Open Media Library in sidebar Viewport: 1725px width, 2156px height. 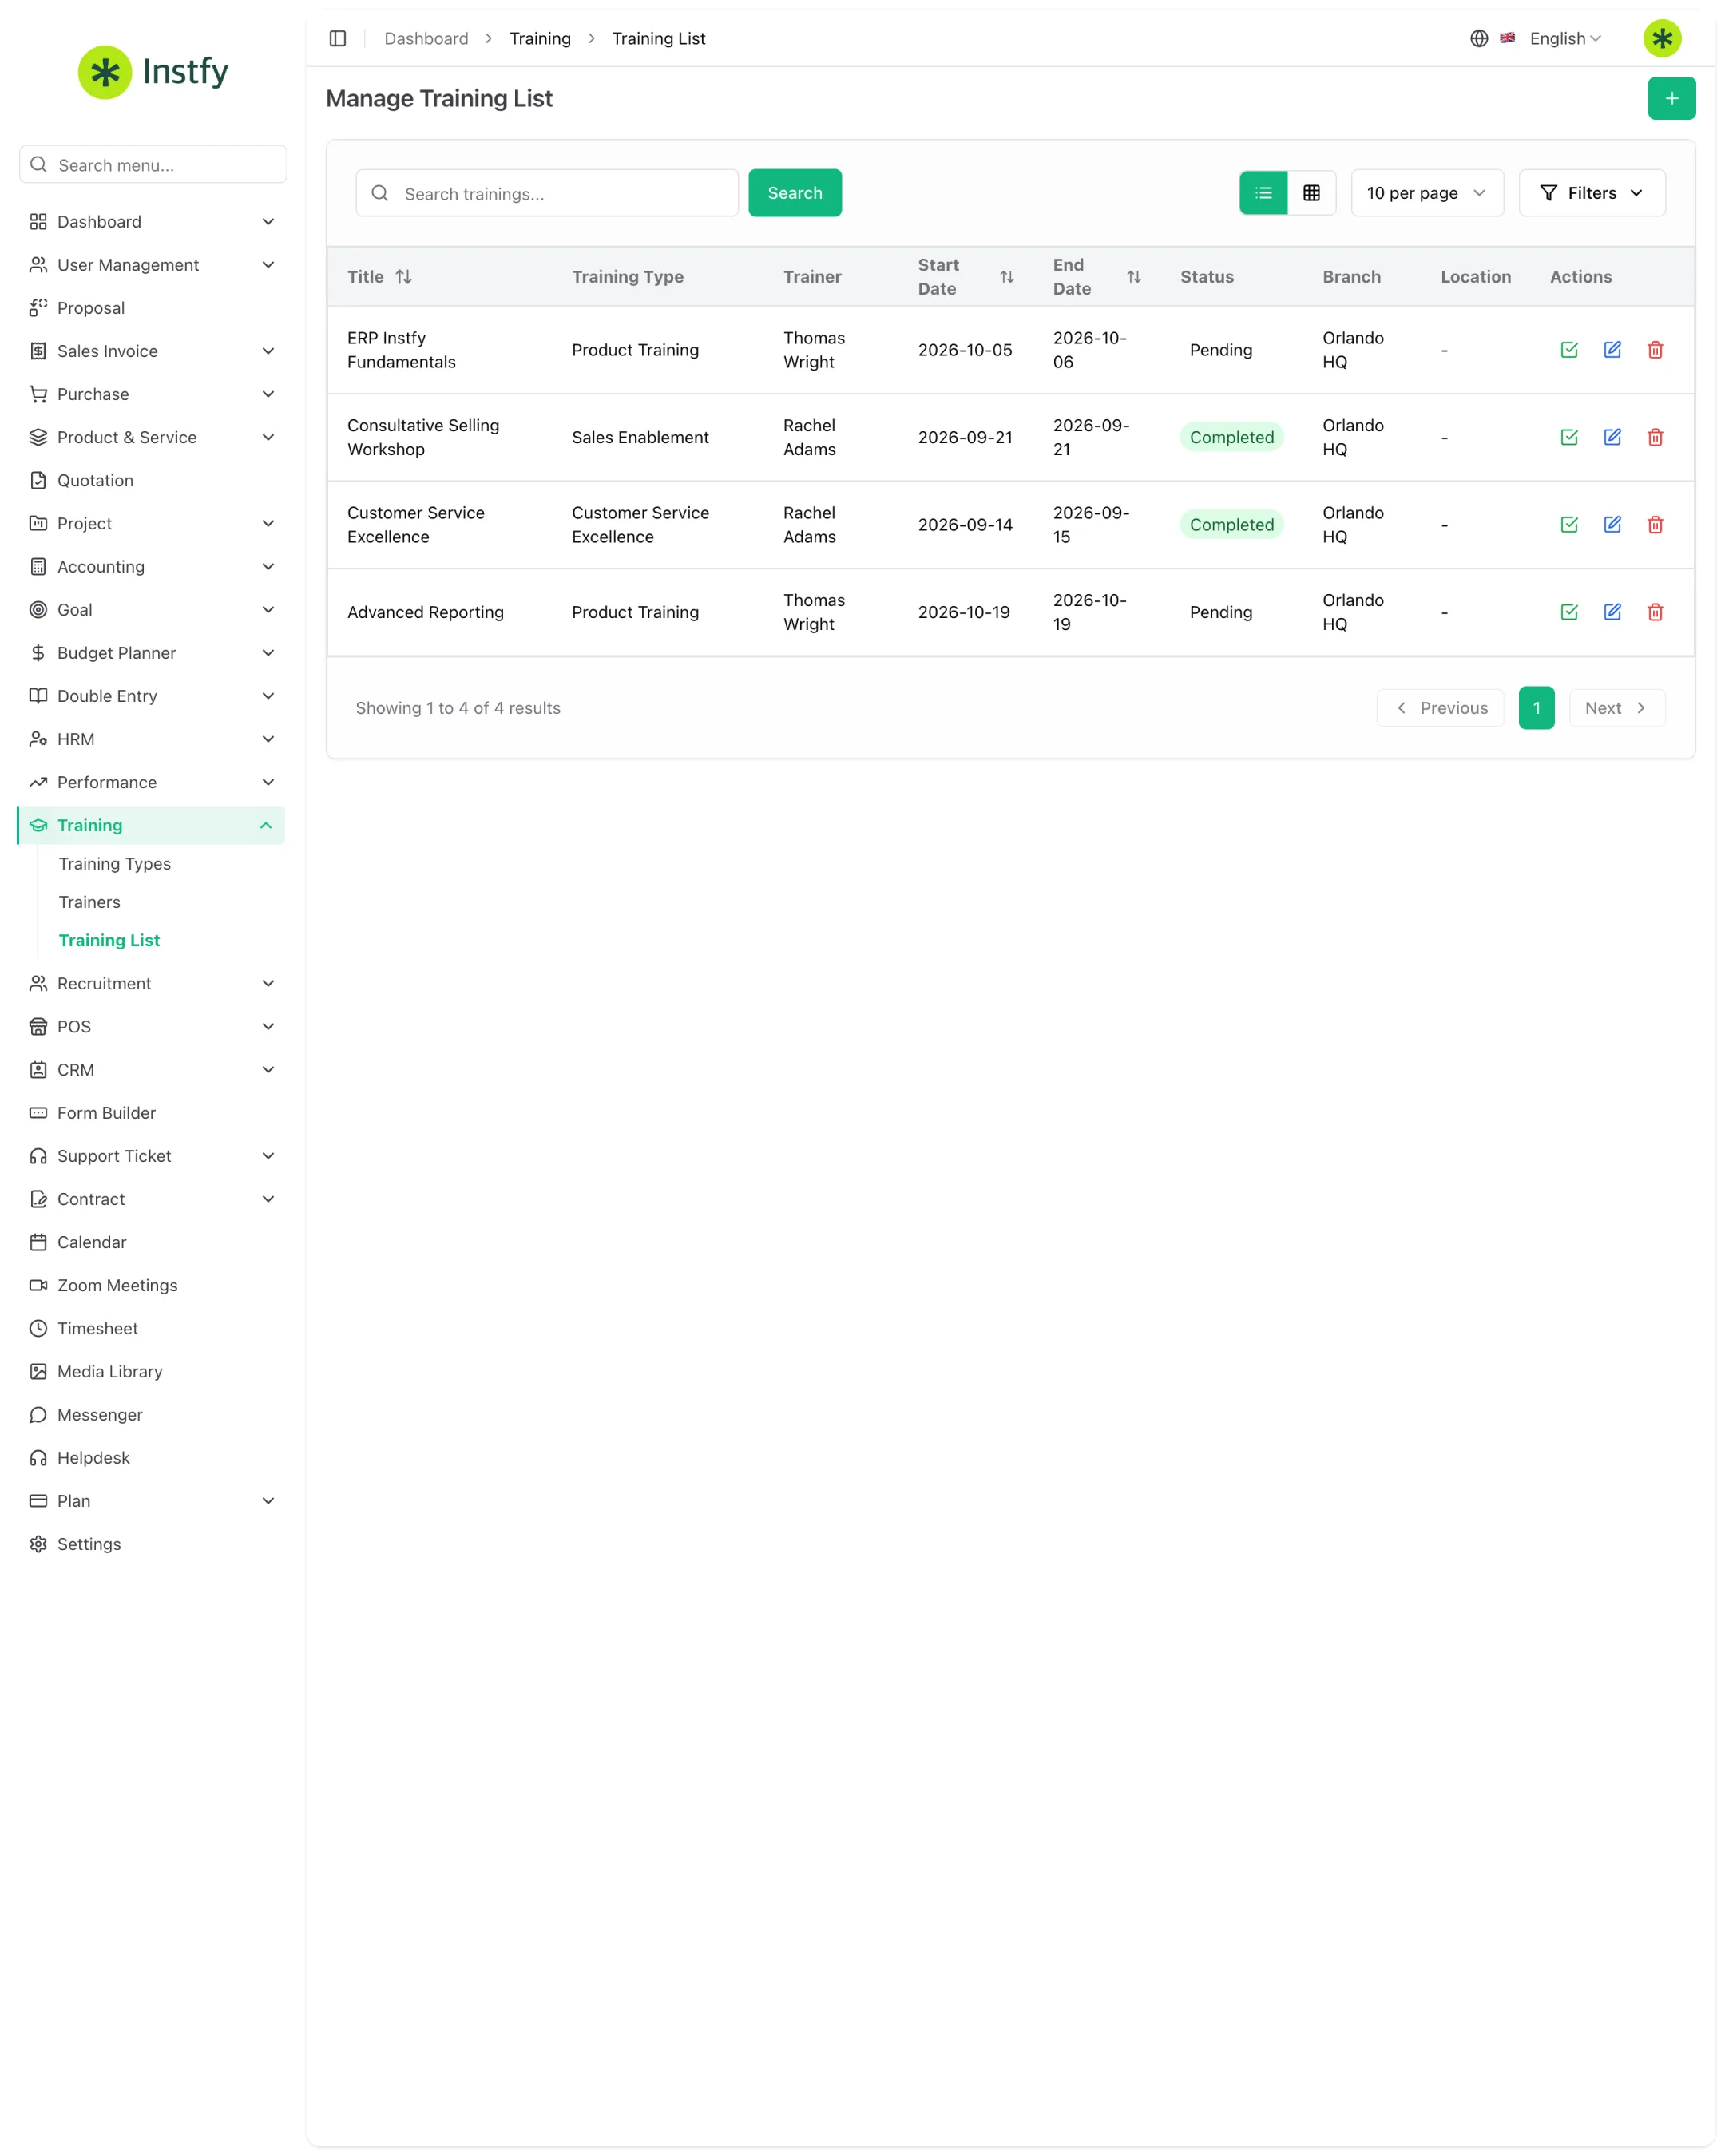point(152,1371)
